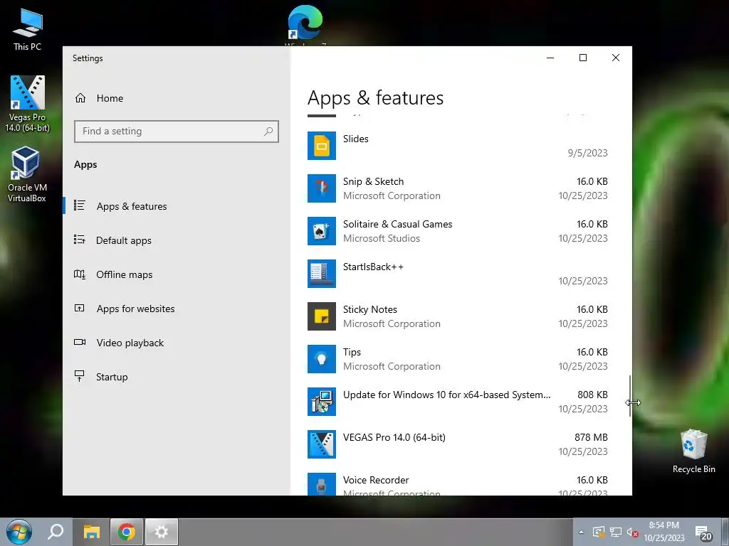This screenshot has width=729, height=546.
Task: Open taskbar search magnifier
Action: [56, 532]
